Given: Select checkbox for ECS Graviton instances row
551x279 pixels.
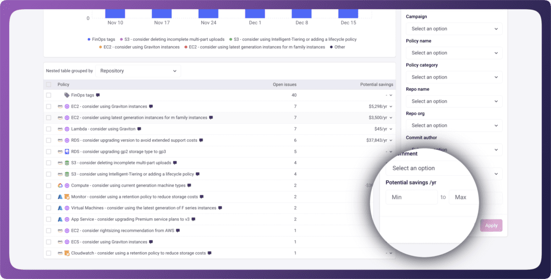Looking at the screenshot, I should (48, 242).
